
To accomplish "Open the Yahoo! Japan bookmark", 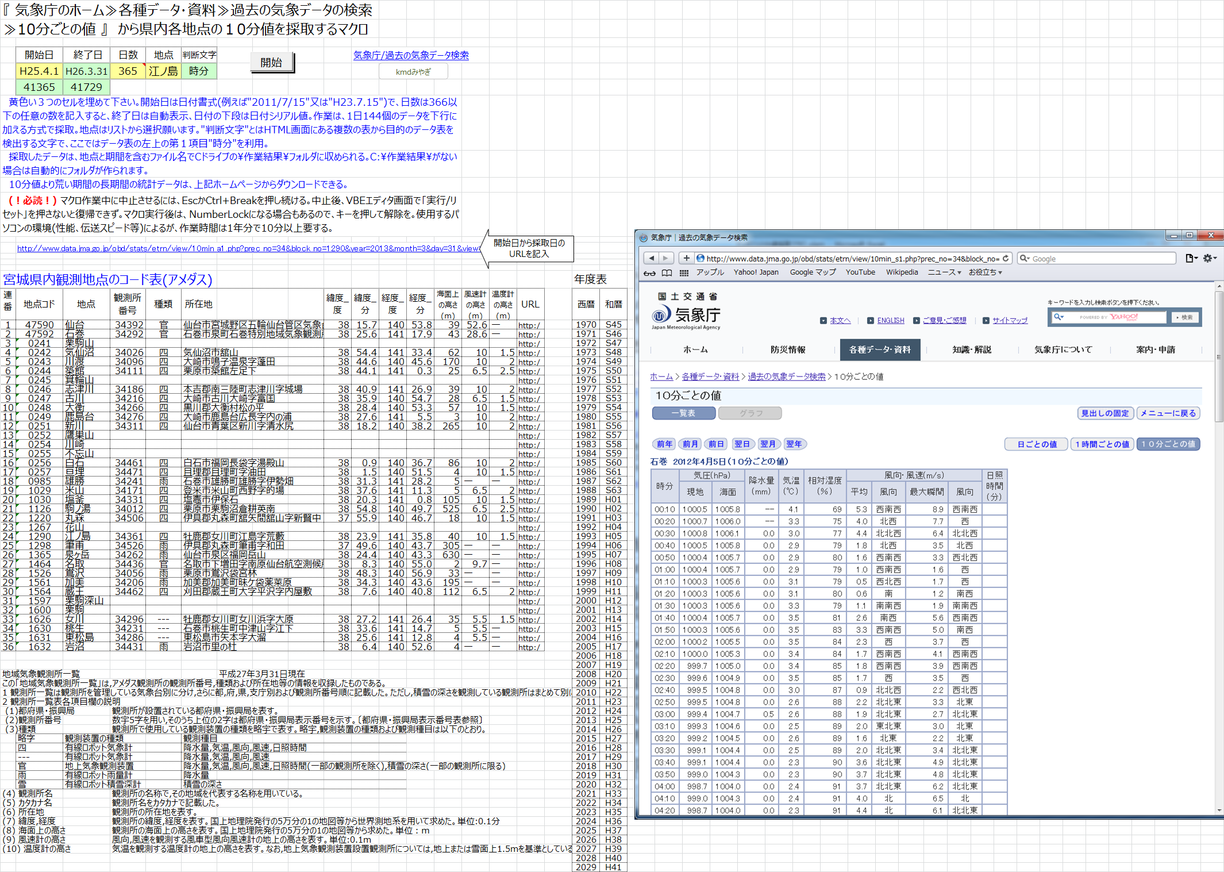I will tap(756, 272).
